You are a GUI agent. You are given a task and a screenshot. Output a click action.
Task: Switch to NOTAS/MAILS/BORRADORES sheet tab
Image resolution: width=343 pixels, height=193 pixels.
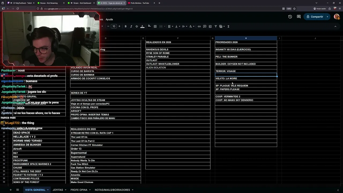point(112,190)
